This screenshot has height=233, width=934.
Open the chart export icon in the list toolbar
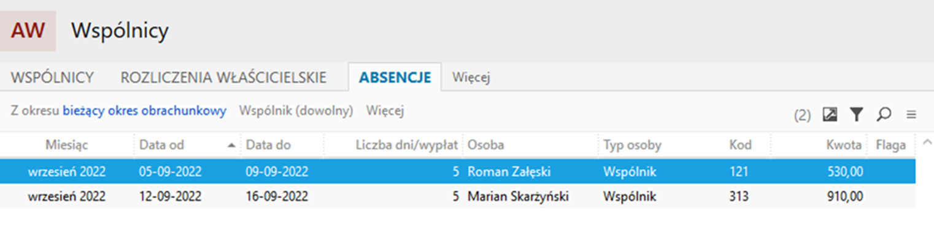point(830,114)
